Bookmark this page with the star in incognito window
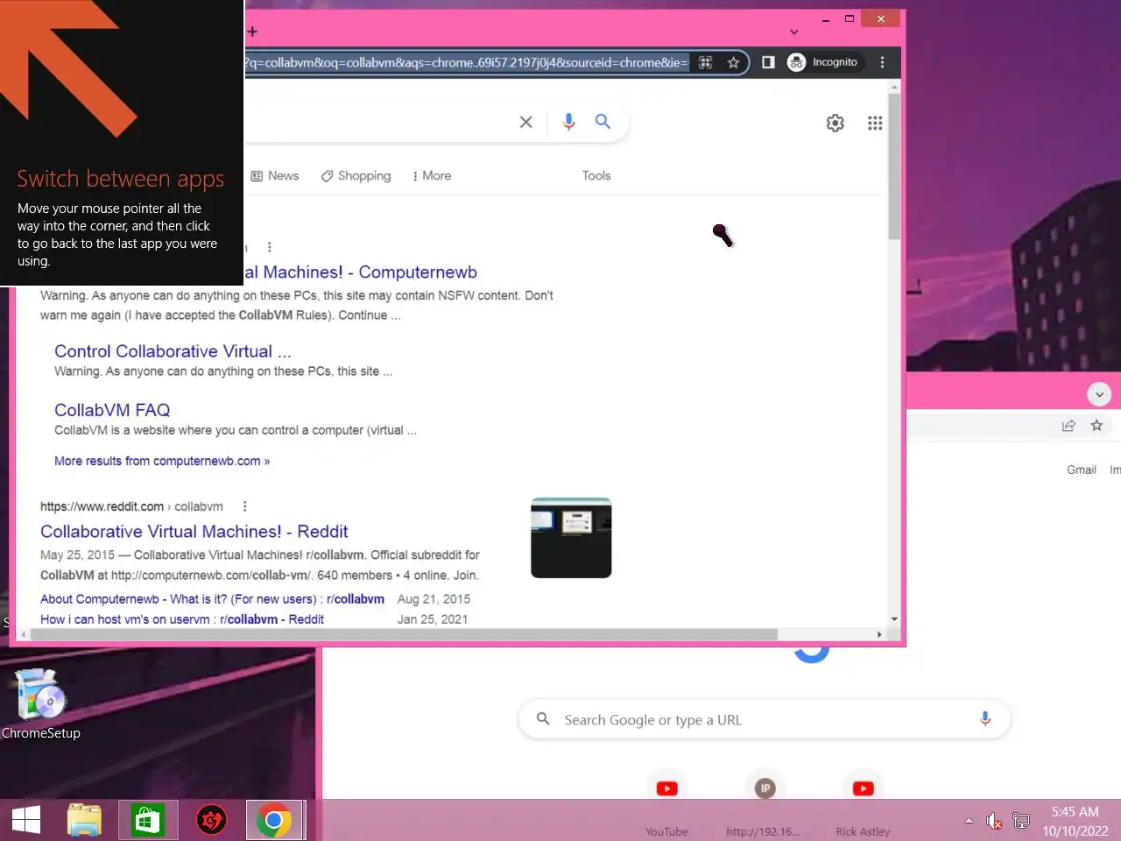The image size is (1121, 841). coord(733,62)
